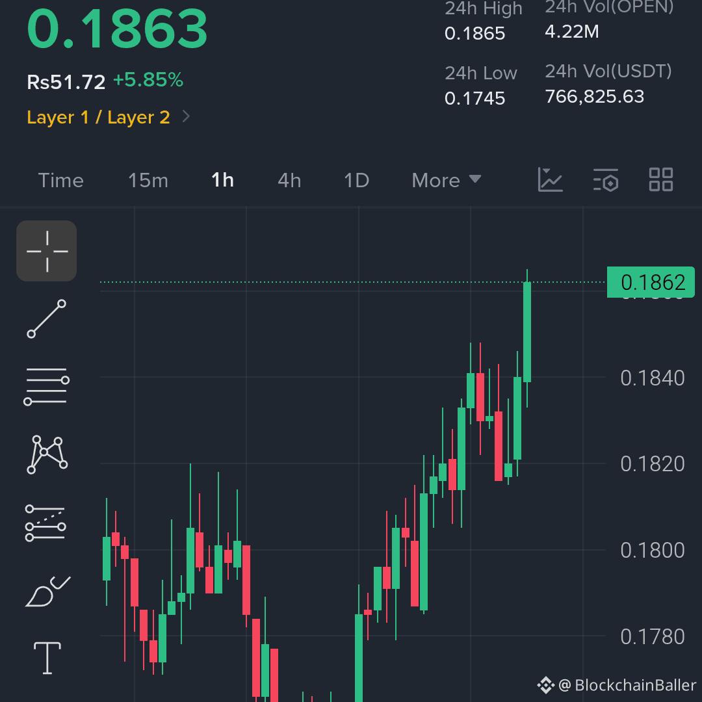Select the brush drawing tool
Image resolution: width=702 pixels, height=702 pixels.
(x=47, y=591)
